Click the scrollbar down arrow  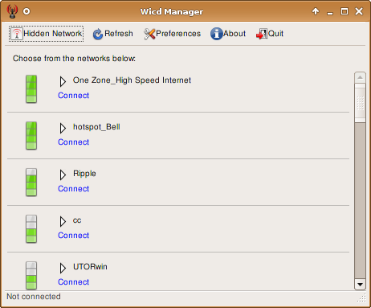pos(360,285)
